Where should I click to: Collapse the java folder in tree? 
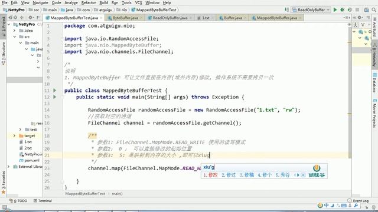tap(26, 49)
